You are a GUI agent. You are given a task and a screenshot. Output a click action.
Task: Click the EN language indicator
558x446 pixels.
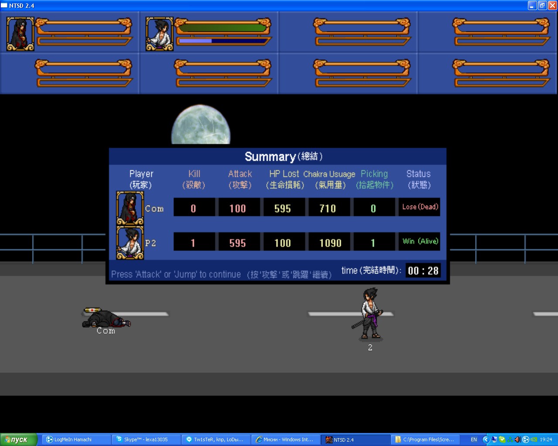click(x=473, y=439)
